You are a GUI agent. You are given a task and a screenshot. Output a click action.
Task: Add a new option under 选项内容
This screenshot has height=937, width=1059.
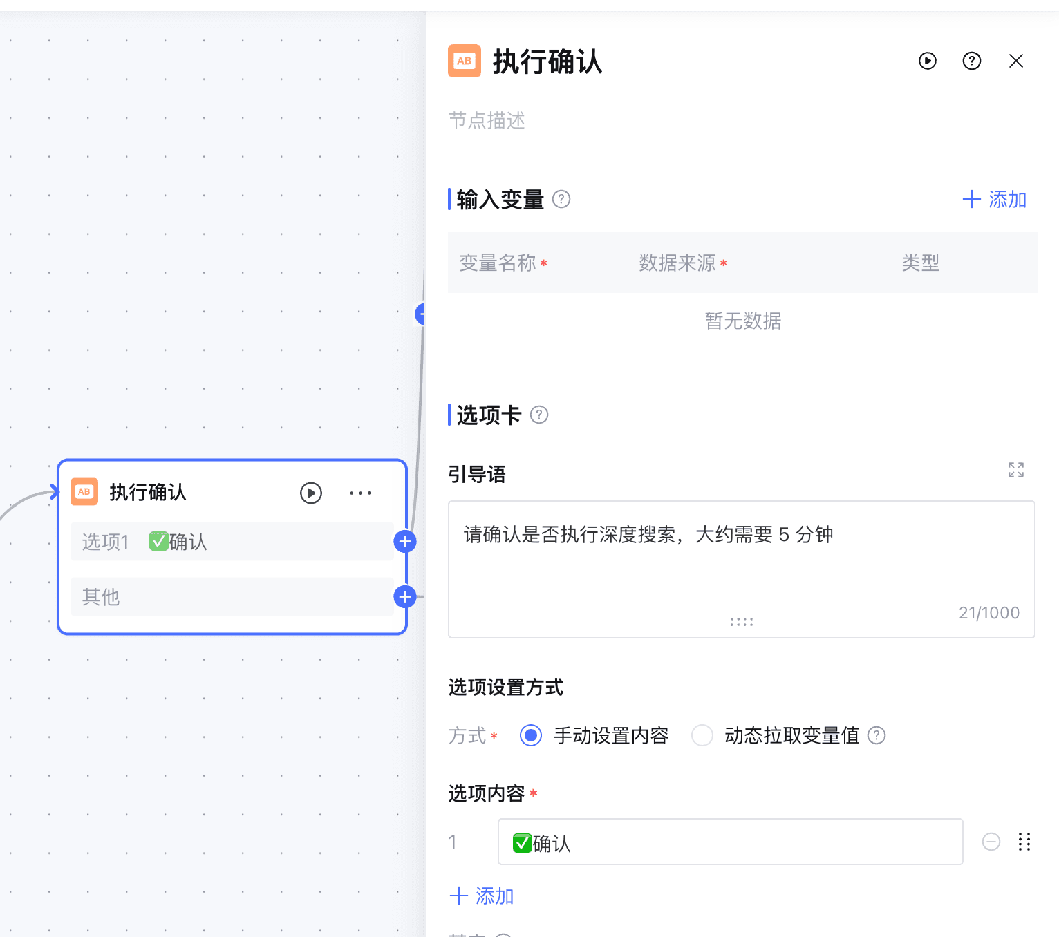click(482, 896)
